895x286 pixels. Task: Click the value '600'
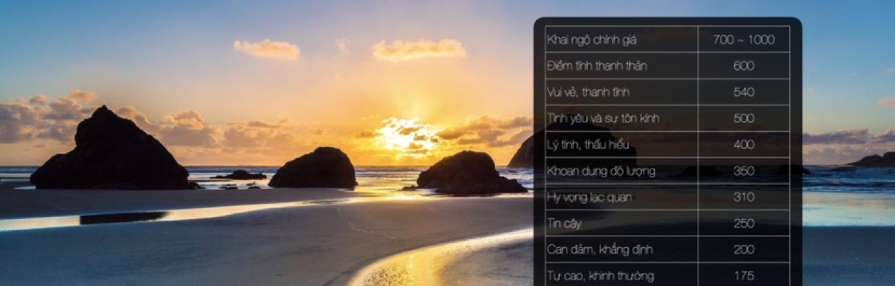744,66
